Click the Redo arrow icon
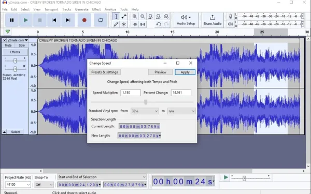The width and height of the screenshot is (311, 194). [166, 24]
